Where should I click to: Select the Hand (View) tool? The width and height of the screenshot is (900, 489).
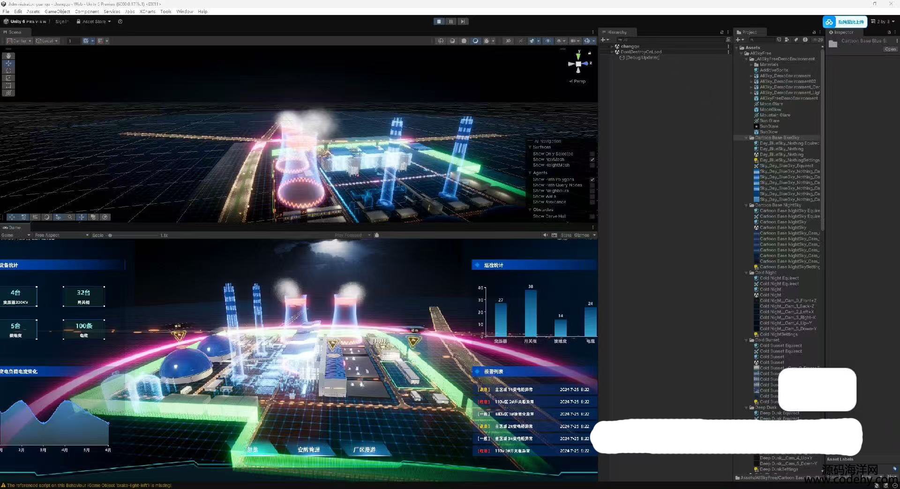pyautogui.click(x=8, y=56)
